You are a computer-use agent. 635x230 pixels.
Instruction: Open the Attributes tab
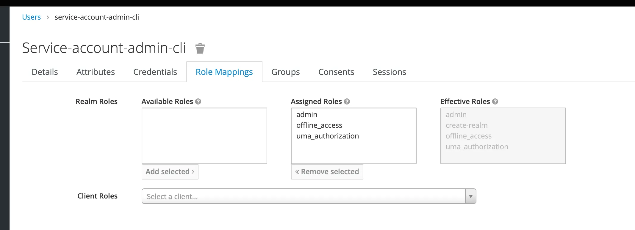point(96,72)
